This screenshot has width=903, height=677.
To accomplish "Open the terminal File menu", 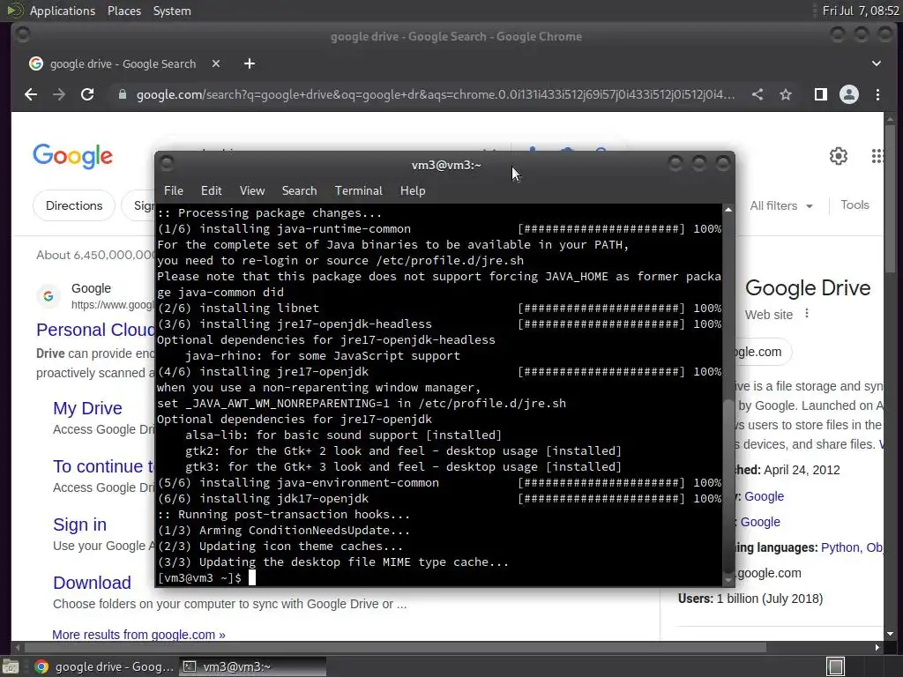I will 174,190.
